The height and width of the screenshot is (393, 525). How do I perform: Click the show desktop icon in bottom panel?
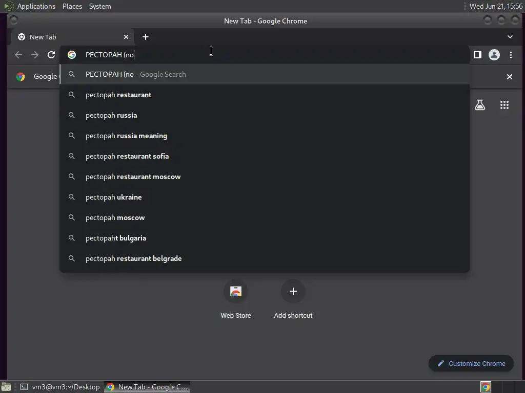click(x=6, y=387)
